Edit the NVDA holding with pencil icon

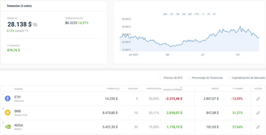(258, 127)
